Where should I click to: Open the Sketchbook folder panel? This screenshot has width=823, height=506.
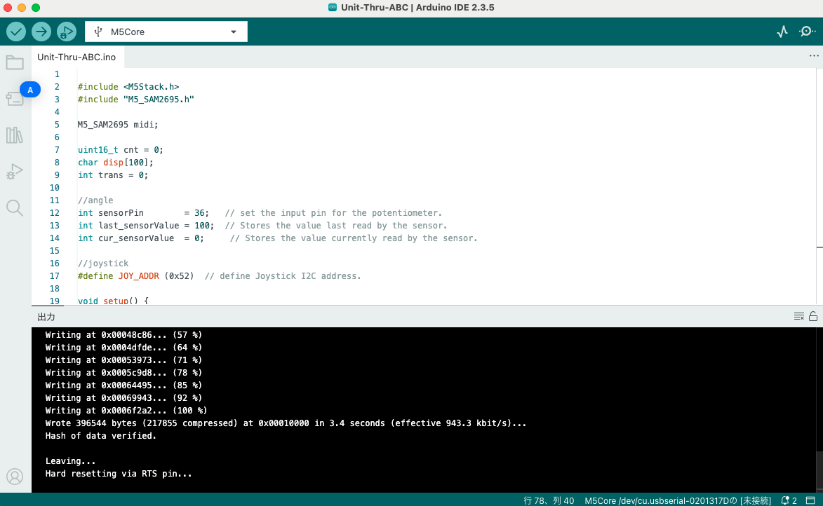[15, 63]
